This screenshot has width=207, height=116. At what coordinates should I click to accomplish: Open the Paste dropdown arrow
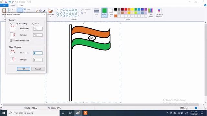click(4, 16)
